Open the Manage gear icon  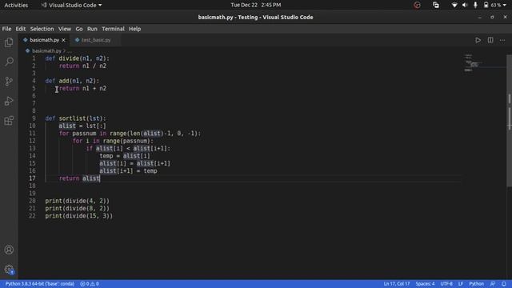click(x=9, y=270)
